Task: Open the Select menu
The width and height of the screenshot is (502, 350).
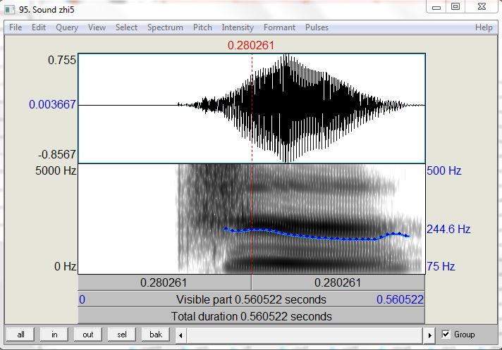Action: point(126,27)
